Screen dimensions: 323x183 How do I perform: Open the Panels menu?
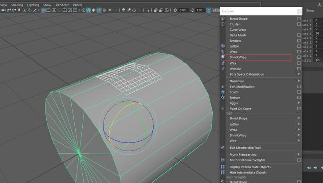77,5
